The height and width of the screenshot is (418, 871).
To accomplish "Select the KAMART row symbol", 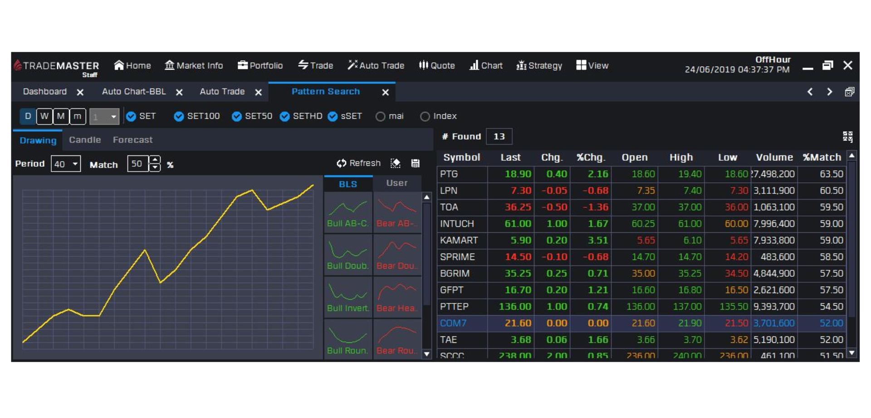I will point(459,240).
